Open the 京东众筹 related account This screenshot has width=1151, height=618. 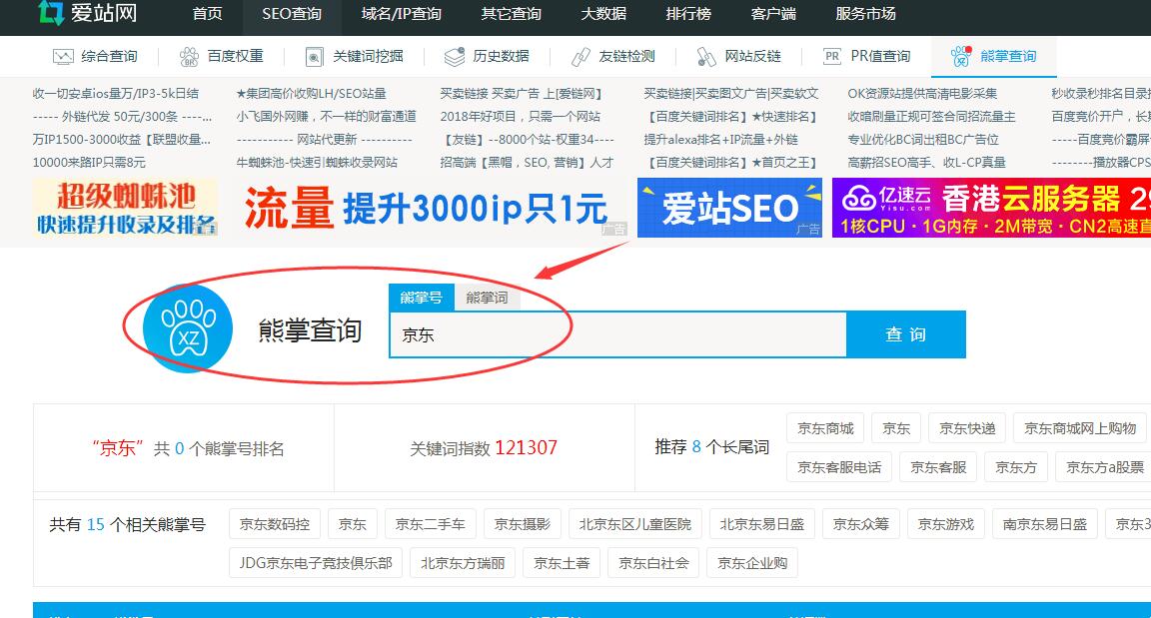pyautogui.click(x=861, y=524)
